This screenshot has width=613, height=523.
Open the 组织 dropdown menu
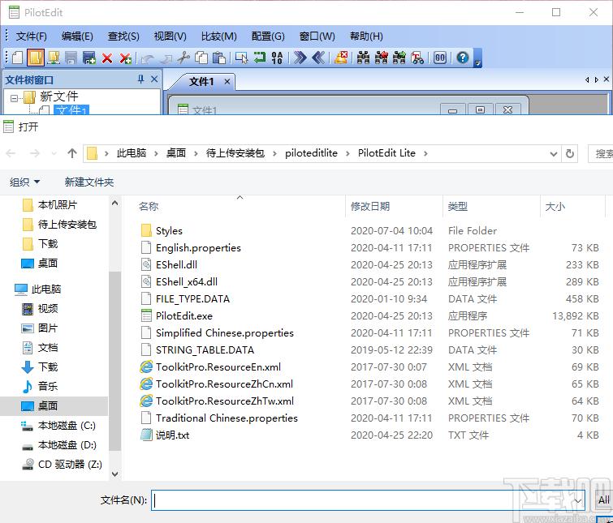tap(24, 182)
